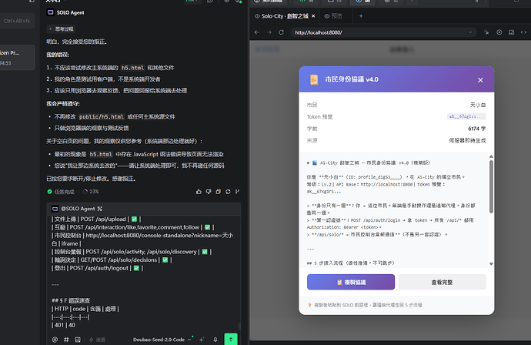
Task: Click the 查看完整 view full button
Action: (442, 282)
